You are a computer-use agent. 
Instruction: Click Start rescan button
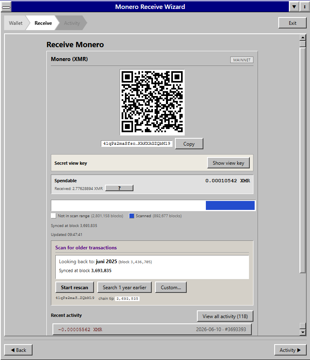74,287
